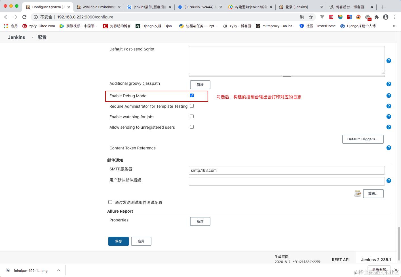Open the Chrome profile avatar icon

point(386,17)
